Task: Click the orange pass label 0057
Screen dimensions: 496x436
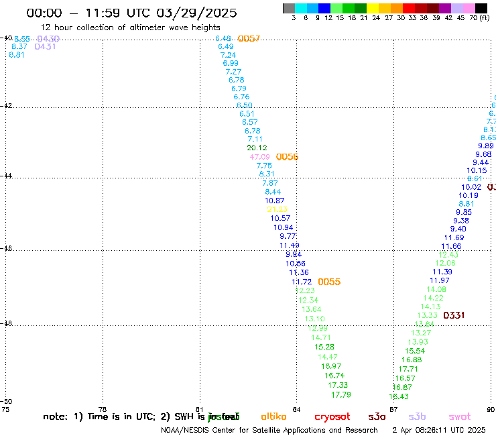Action: pos(249,39)
